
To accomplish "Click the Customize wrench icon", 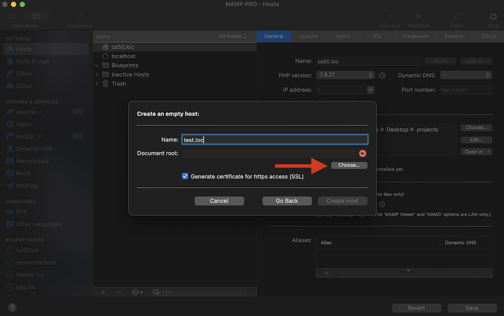I will tap(80, 17).
